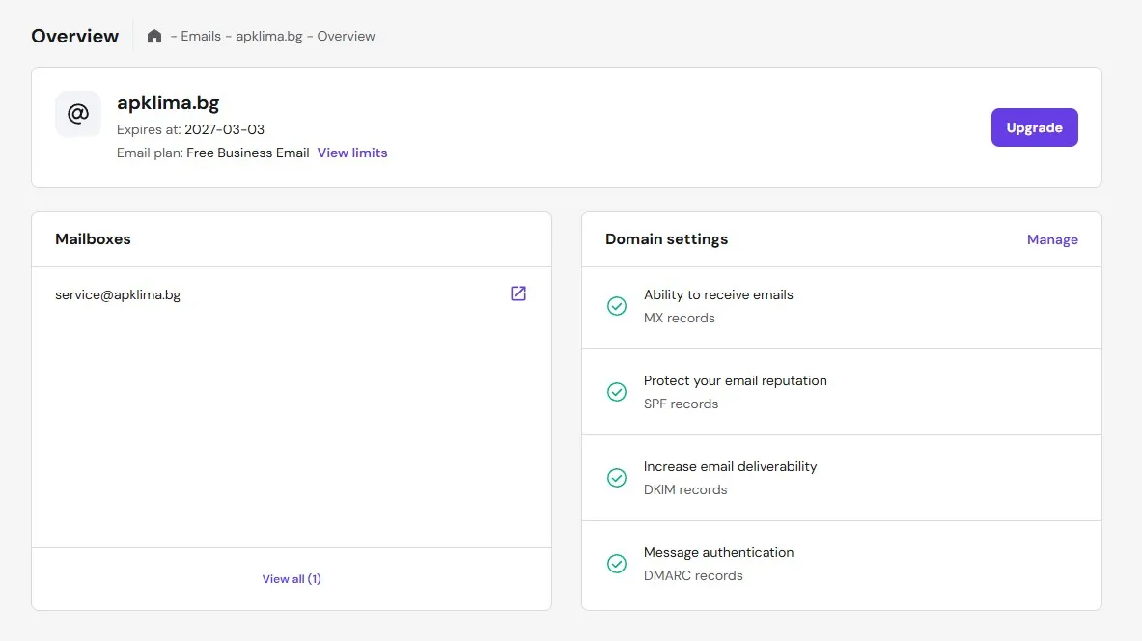The width and height of the screenshot is (1142, 641).
Task: Click the DKIM records green checkmark icon
Action: [x=617, y=478]
